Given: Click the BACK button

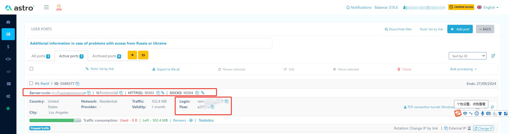Looking at the screenshot, I should pos(485,29).
